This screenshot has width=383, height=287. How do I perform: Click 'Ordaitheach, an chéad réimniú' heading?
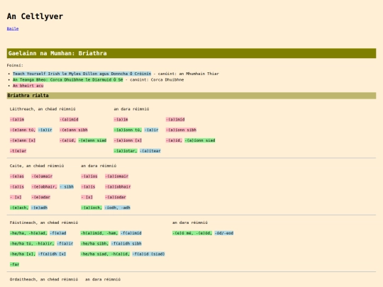tap(44, 279)
